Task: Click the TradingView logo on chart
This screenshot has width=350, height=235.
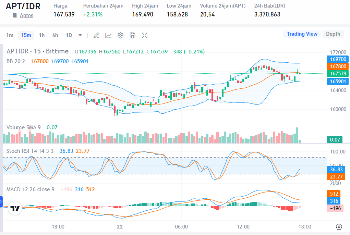Action: pos(15,208)
